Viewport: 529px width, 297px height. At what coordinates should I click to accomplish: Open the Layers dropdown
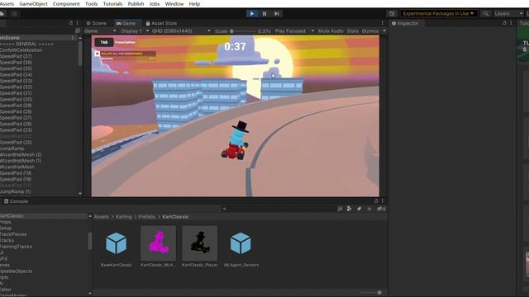click(x=509, y=13)
